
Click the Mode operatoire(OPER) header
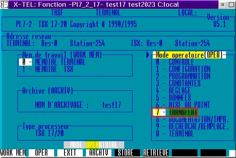click(x=189, y=55)
